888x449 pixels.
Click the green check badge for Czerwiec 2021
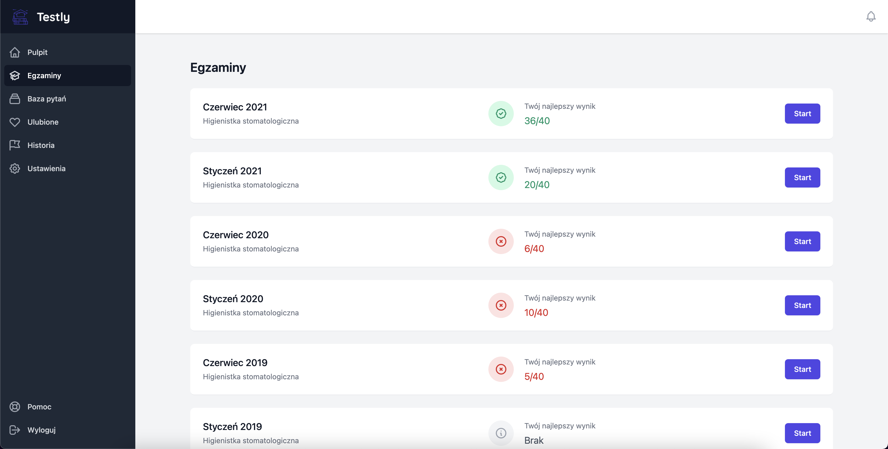[x=501, y=113]
